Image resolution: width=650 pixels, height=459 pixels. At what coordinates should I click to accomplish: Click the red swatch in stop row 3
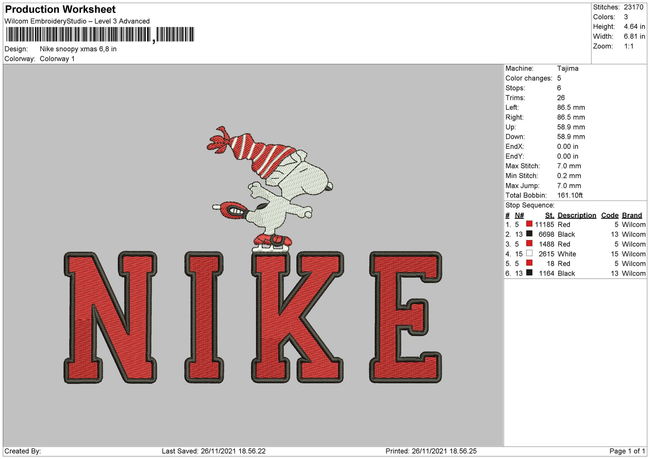[x=529, y=244]
